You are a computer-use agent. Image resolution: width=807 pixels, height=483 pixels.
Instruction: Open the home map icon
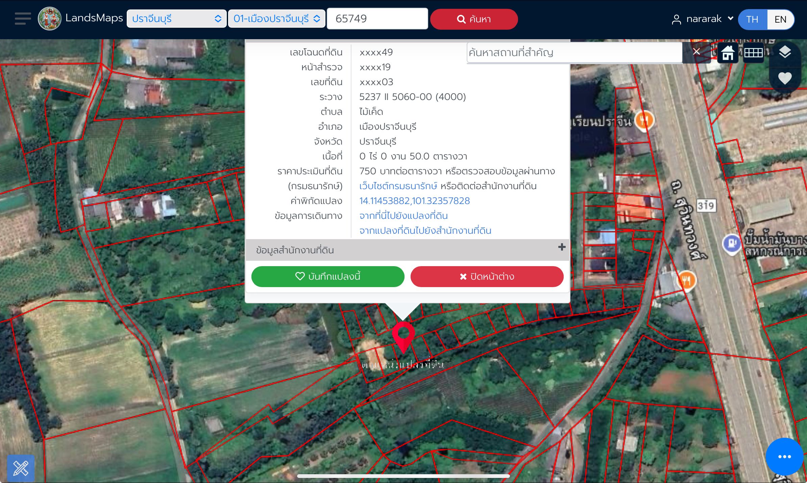pyautogui.click(x=728, y=53)
